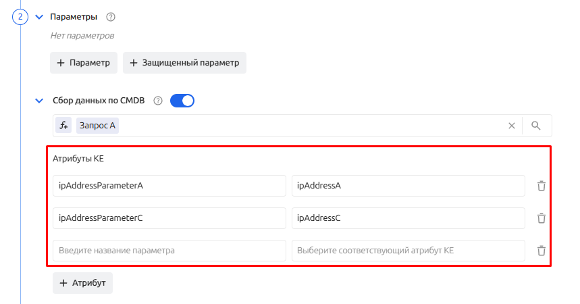580x304 pixels.
Task: Collapse the Сбор данных по CMDB section
Action: pyautogui.click(x=38, y=101)
